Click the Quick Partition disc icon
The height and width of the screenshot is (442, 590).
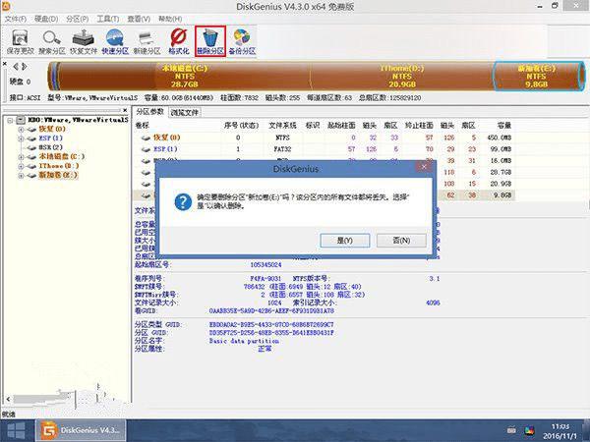(115, 41)
